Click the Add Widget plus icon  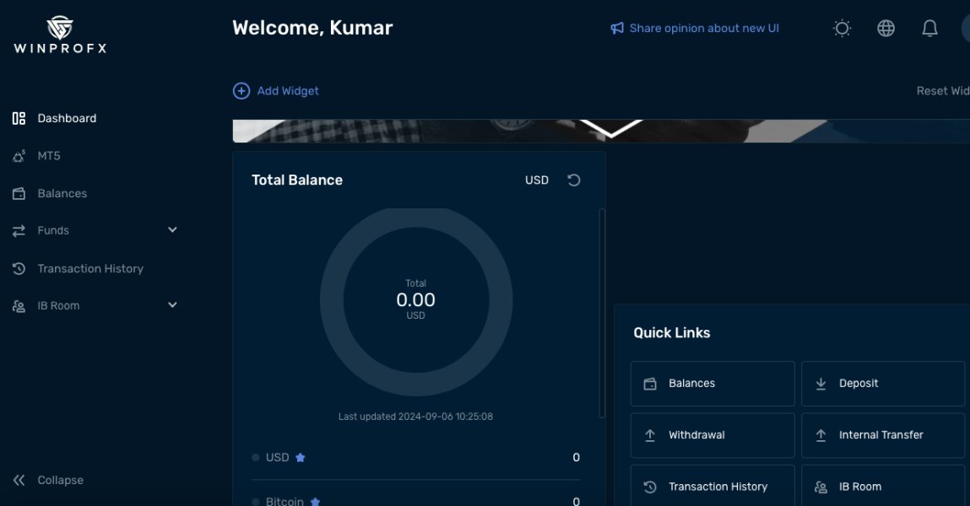pyautogui.click(x=241, y=91)
